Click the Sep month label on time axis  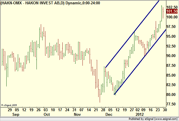(16, 114)
